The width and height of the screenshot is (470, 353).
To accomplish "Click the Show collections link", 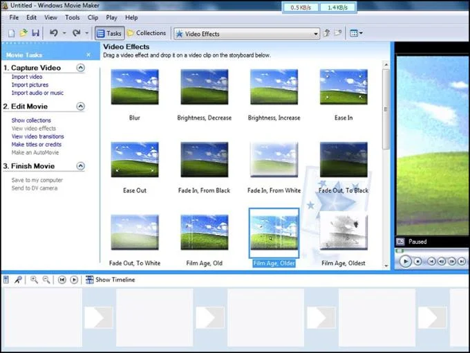I will (x=31, y=120).
